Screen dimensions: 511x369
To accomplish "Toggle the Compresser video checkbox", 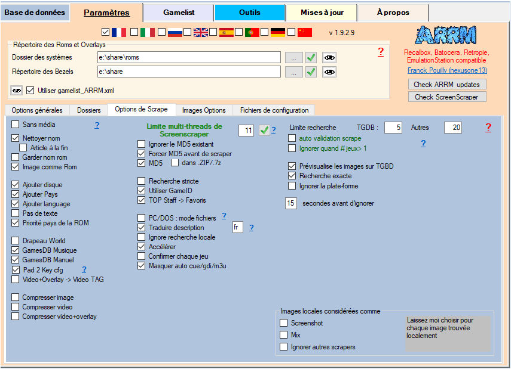I will (16, 306).
